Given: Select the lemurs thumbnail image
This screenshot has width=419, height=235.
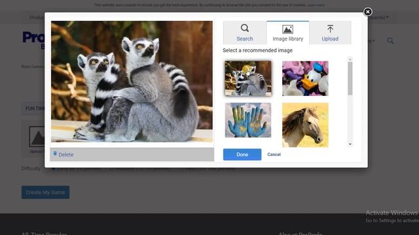Looking at the screenshot, I should pyautogui.click(x=248, y=78).
